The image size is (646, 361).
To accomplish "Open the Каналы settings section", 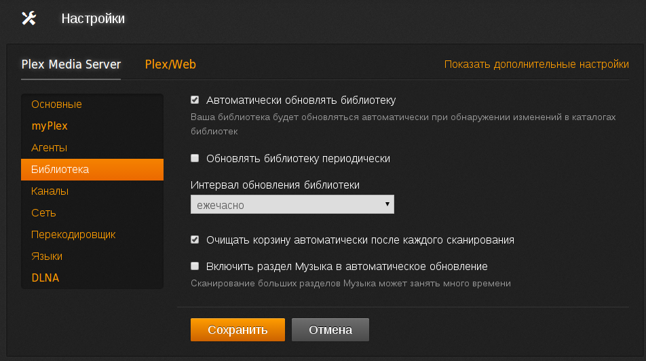I will click(50, 191).
